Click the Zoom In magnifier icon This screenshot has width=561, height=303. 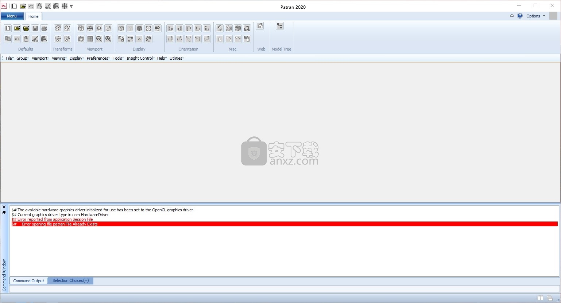(108, 39)
